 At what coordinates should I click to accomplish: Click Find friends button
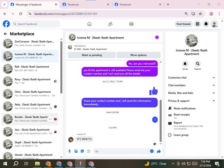click(184, 24)
